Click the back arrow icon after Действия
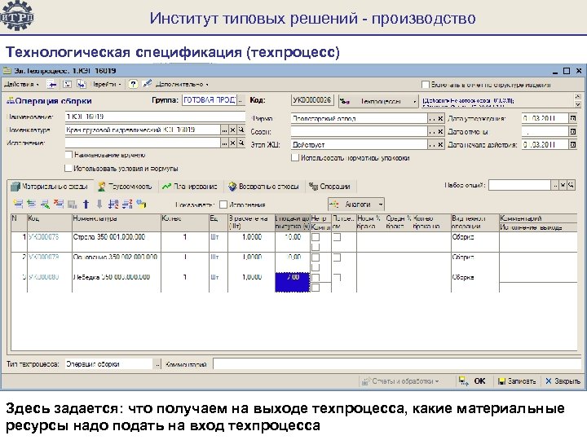 pyautogui.click(x=51, y=85)
